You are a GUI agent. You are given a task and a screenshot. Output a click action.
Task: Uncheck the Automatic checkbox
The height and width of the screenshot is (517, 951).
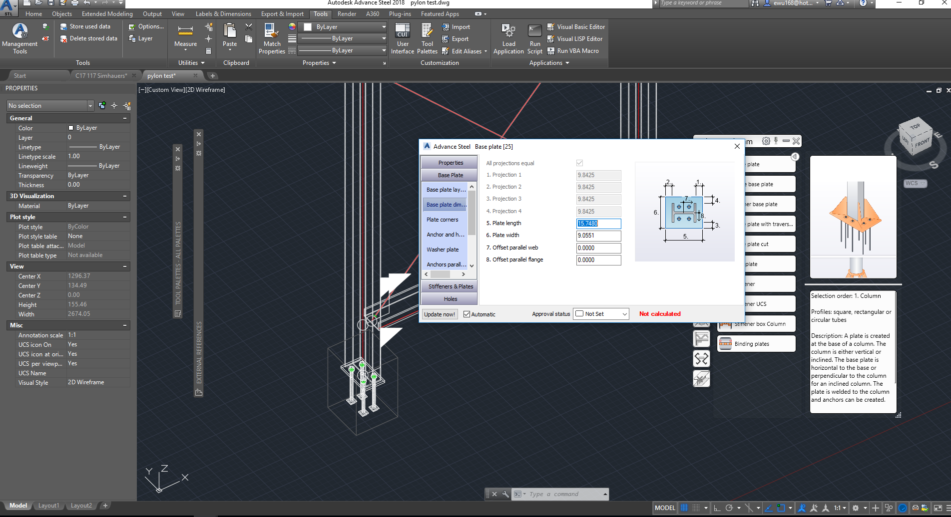coord(467,314)
